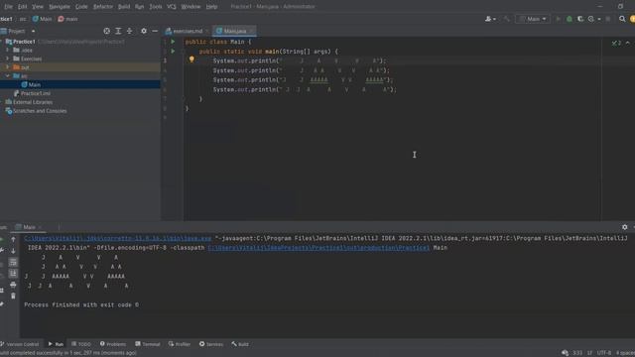Click the yellow intention light bulb
The width and height of the screenshot is (635, 357).
(x=191, y=59)
